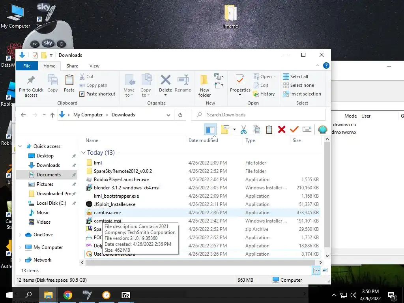Click the horizontal scrollbar in file list

[x=200, y=262]
